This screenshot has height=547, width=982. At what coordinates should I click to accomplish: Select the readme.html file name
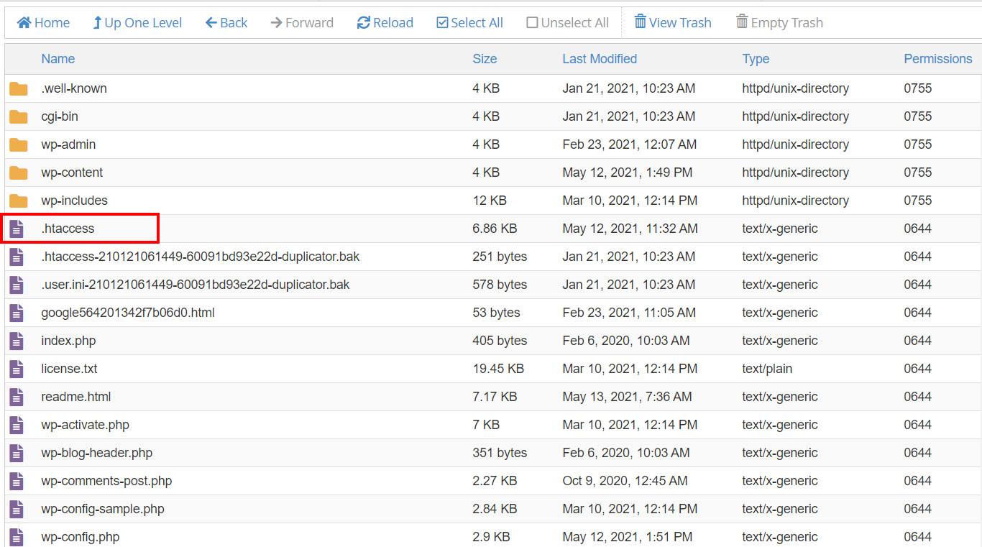pos(76,397)
